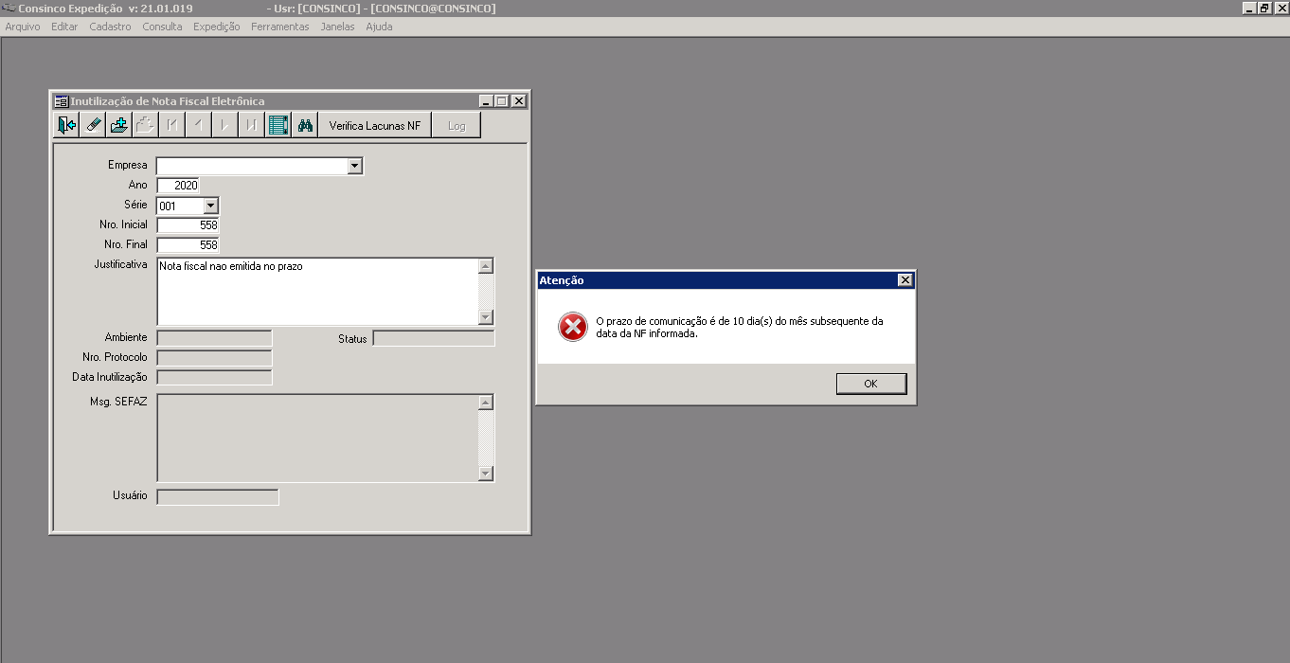Screen dimensions: 1290x663
Task: Click Justificativa scrollbar down arrow
Action: (486, 317)
